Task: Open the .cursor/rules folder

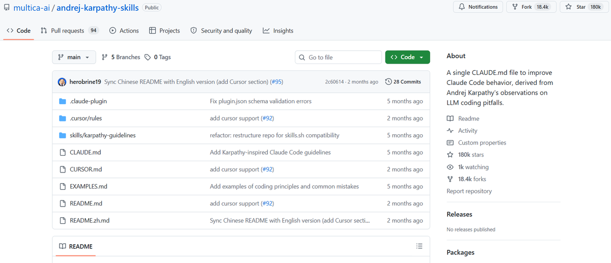Action: (x=86, y=118)
